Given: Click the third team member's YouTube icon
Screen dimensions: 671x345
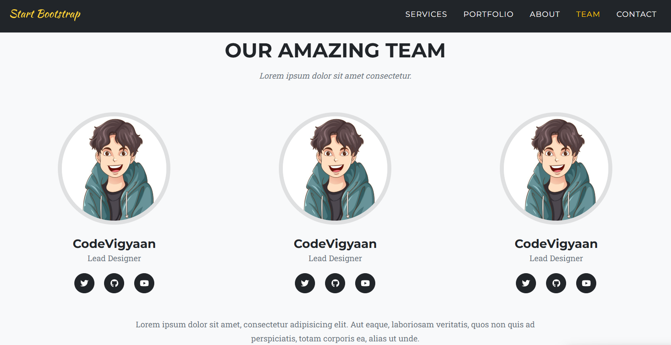Looking at the screenshot, I should click(586, 283).
